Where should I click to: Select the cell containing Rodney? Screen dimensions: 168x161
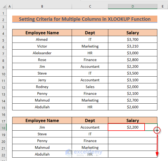click(42, 87)
